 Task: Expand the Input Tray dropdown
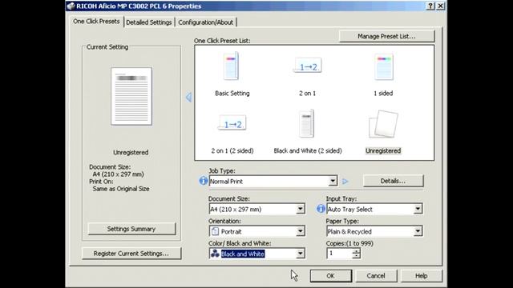point(418,209)
